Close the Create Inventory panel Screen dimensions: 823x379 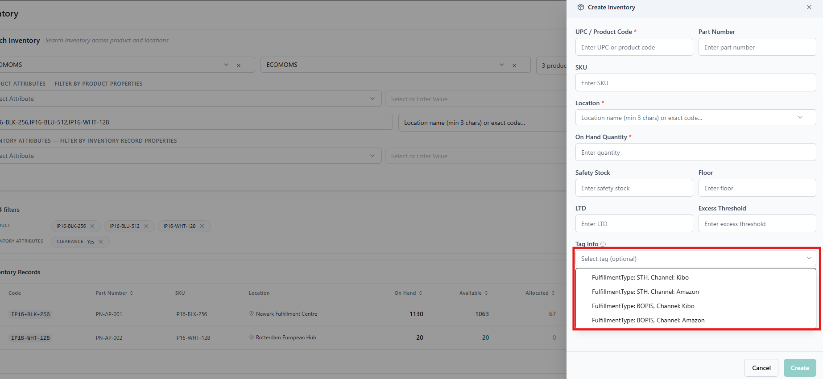(809, 7)
